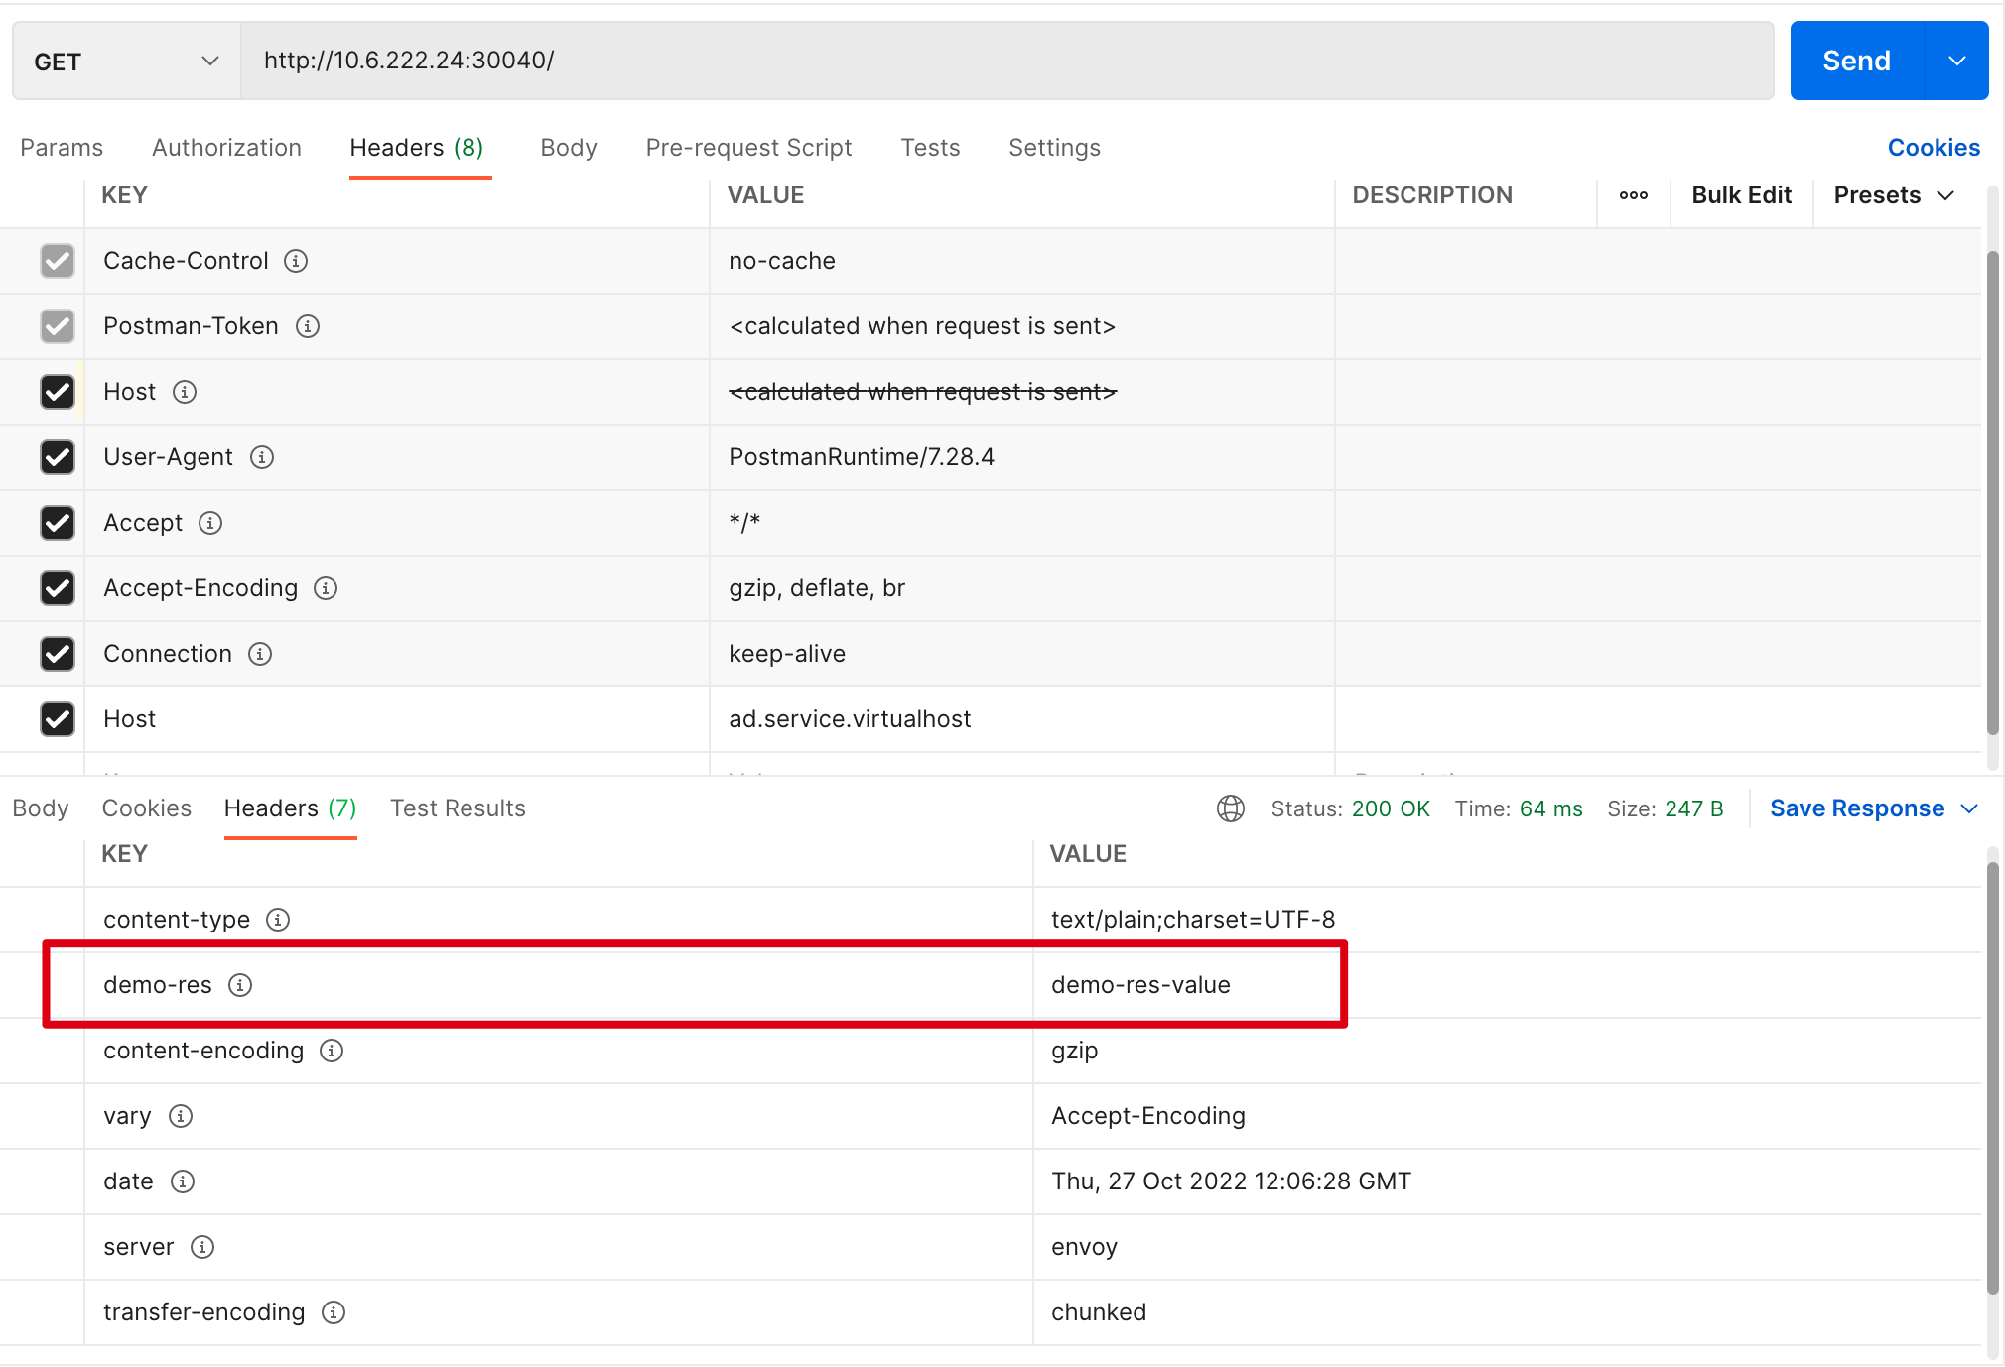Uncheck the auto-generated Host header checkbox
This screenshot has width=2005, height=1367.
[58, 392]
